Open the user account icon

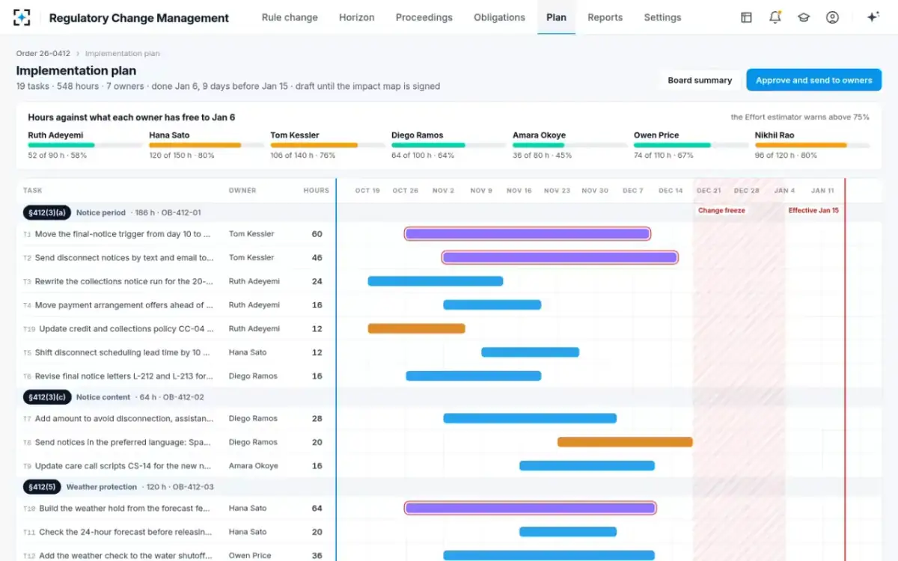pos(832,17)
